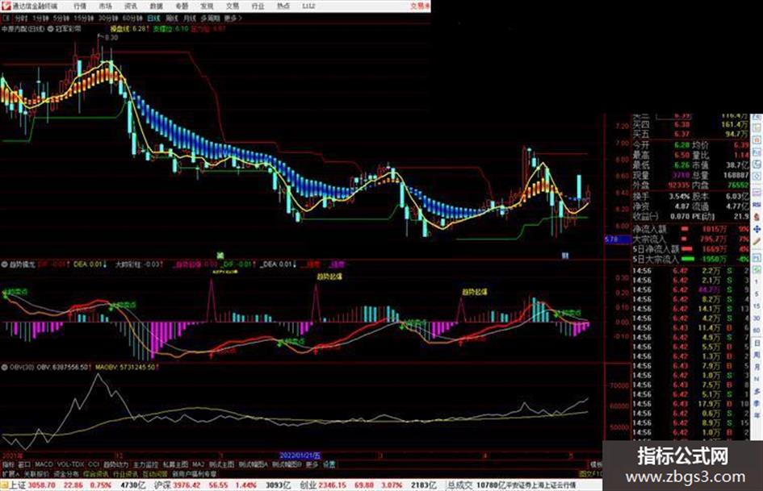The width and height of the screenshot is (763, 491).
Task: Open the 行业资讯 tab
Action: [x=125, y=473]
